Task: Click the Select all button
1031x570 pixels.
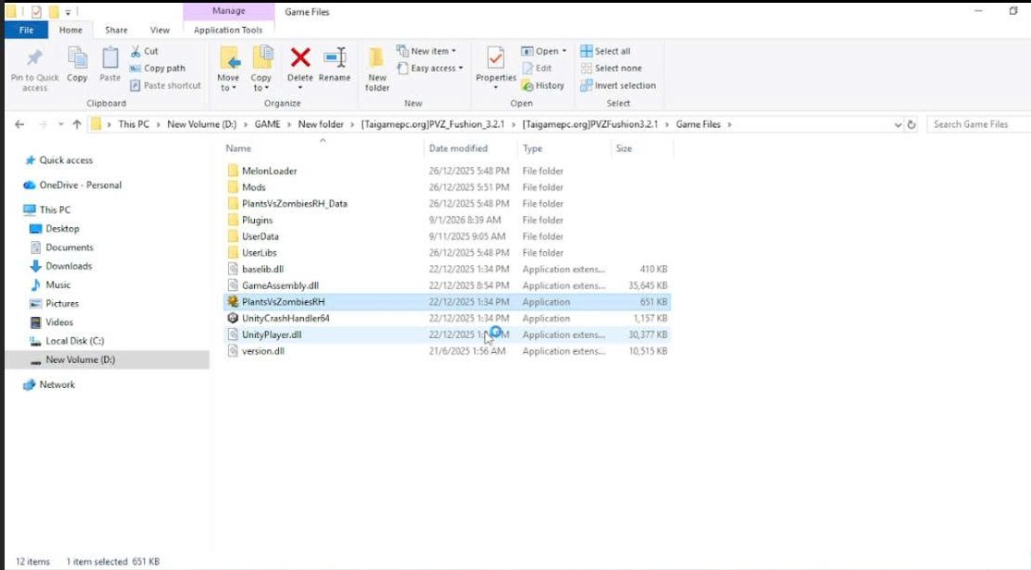Action: (x=605, y=51)
